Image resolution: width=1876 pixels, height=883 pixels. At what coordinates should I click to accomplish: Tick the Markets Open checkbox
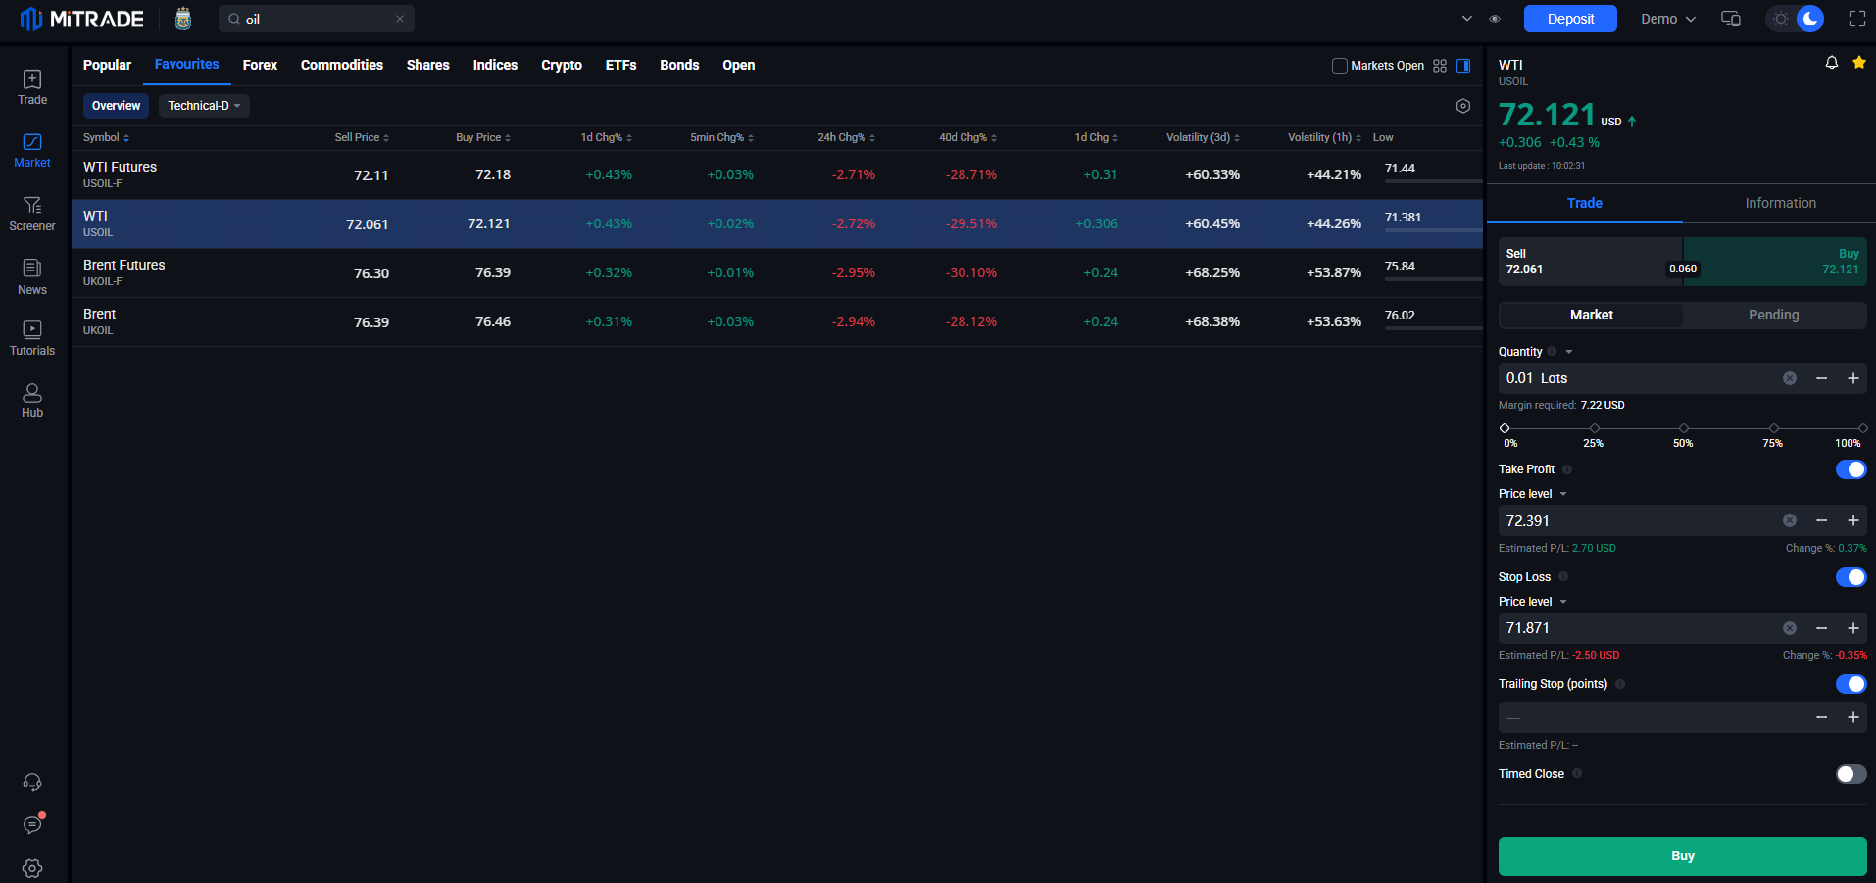(x=1339, y=66)
